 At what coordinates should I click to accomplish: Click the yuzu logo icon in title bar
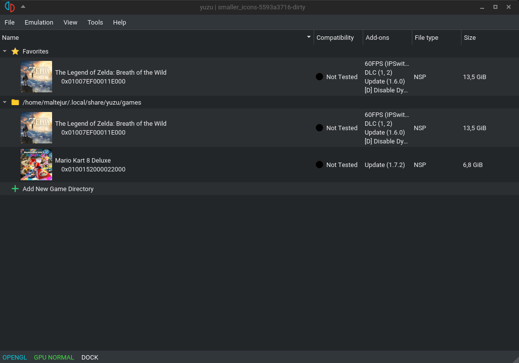click(10, 7)
